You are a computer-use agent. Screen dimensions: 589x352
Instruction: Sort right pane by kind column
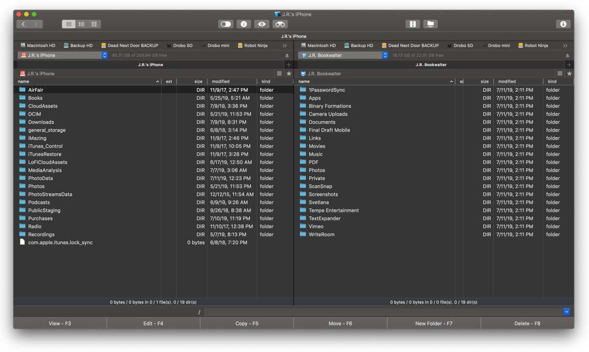click(558, 81)
